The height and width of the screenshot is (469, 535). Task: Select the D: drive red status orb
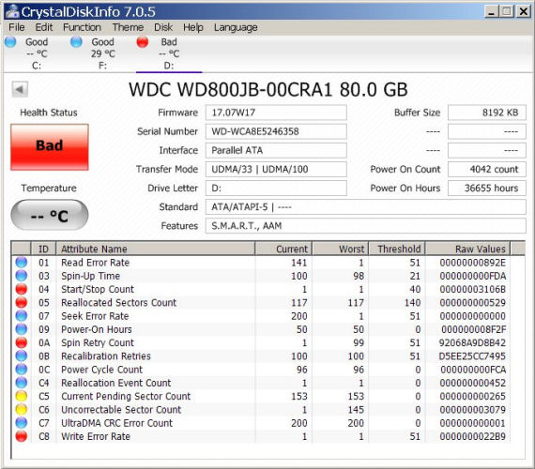point(143,42)
